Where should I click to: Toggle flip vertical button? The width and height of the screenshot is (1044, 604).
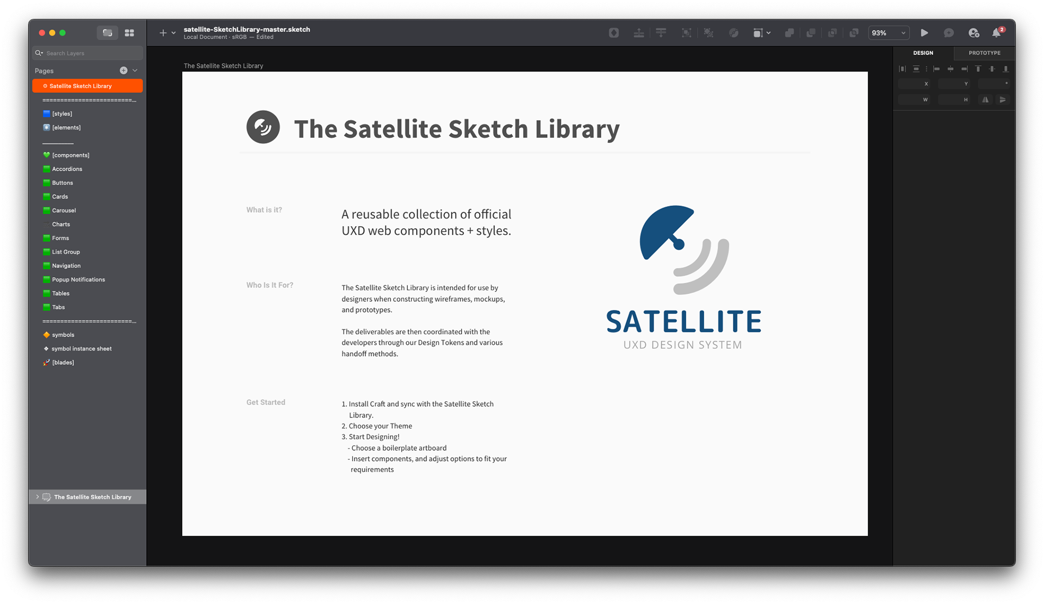click(x=1003, y=99)
